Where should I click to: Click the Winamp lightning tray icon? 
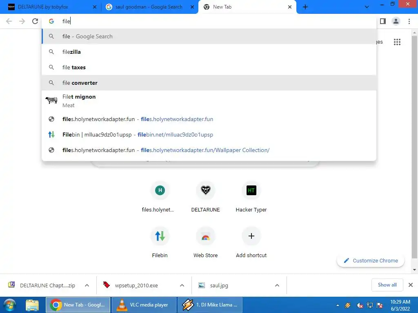(x=348, y=305)
